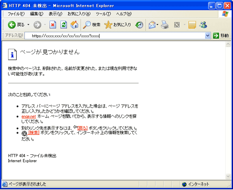
Task: Click the greyed Edit toolbar icon
Action: tap(177, 25)
